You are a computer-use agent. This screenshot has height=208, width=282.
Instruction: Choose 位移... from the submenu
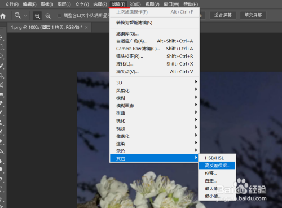tap(217, 173)
